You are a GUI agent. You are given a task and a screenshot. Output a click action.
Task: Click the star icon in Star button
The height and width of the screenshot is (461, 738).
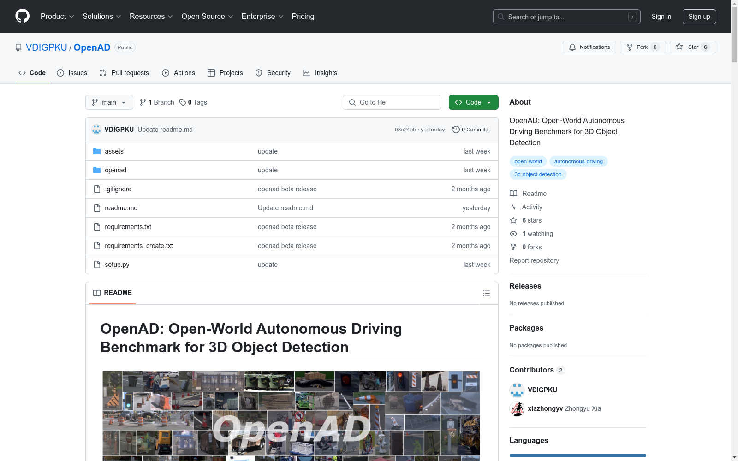click(679, 47)
